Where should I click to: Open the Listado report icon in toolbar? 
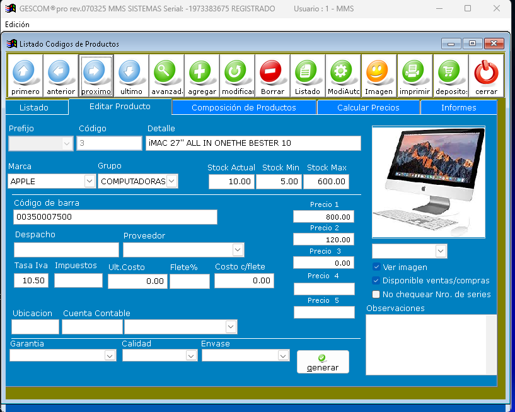308,76
